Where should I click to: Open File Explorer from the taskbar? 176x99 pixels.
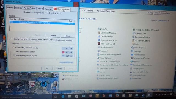click(70, 96)
